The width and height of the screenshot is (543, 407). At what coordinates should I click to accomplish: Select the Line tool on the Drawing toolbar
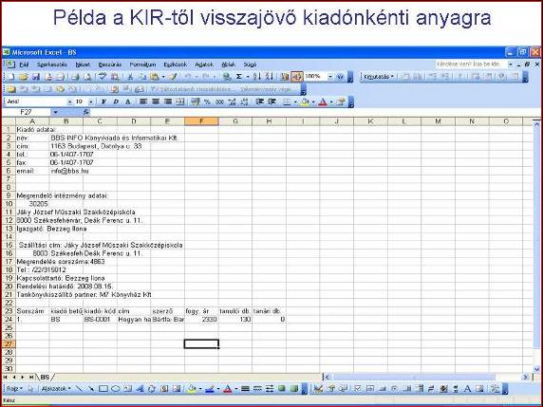pyautogui.click(x=79, y=389)
